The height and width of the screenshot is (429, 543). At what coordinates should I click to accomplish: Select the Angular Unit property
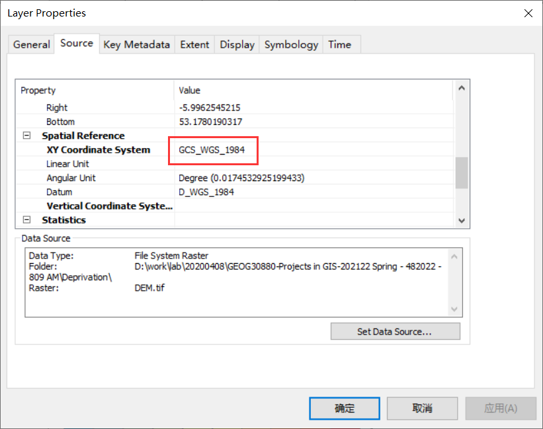[x=71, y=178]
